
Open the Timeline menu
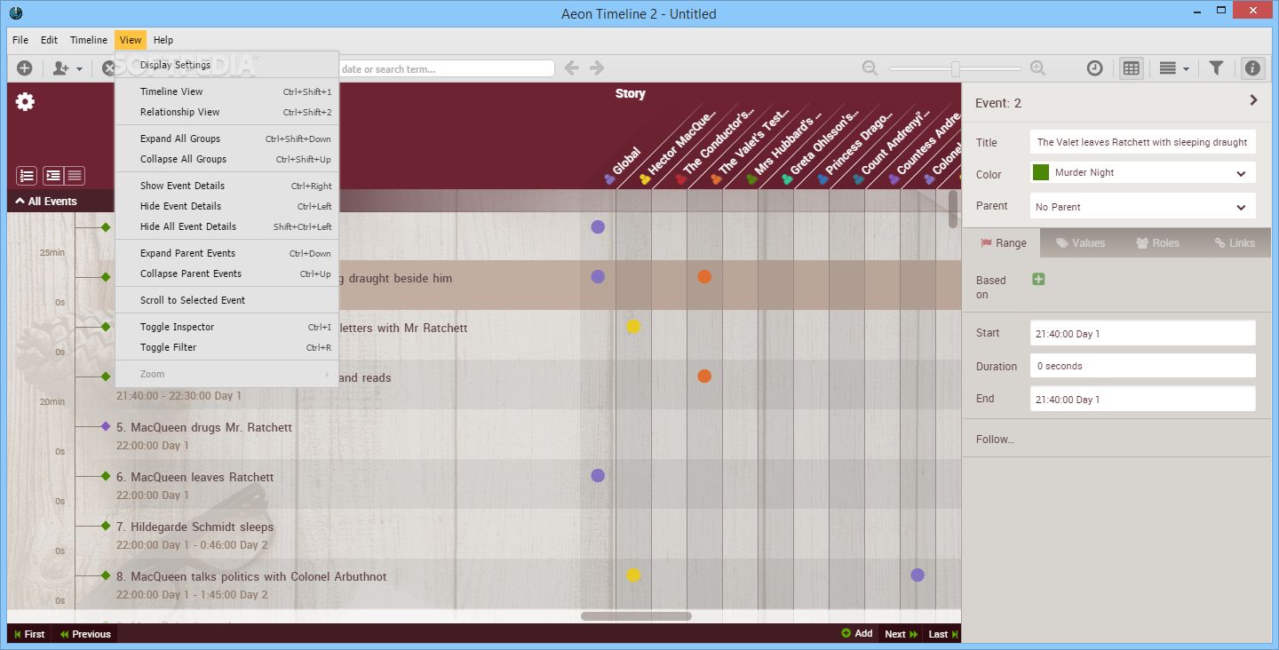(89, 40)
